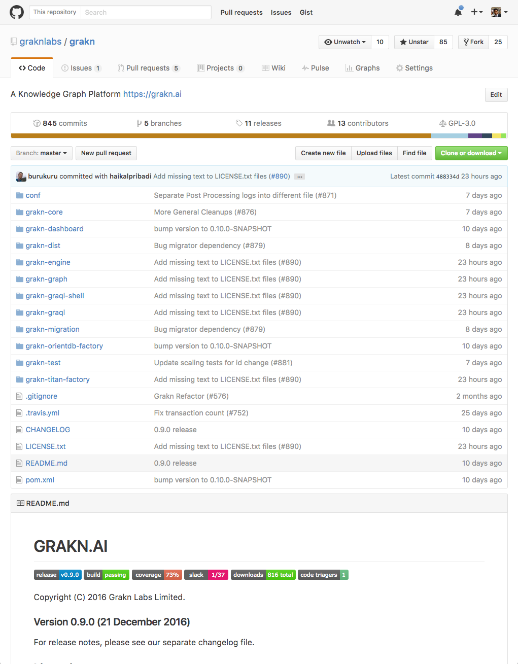Click Upload files button
The image size is (518, 664).
tap(374, 153)
